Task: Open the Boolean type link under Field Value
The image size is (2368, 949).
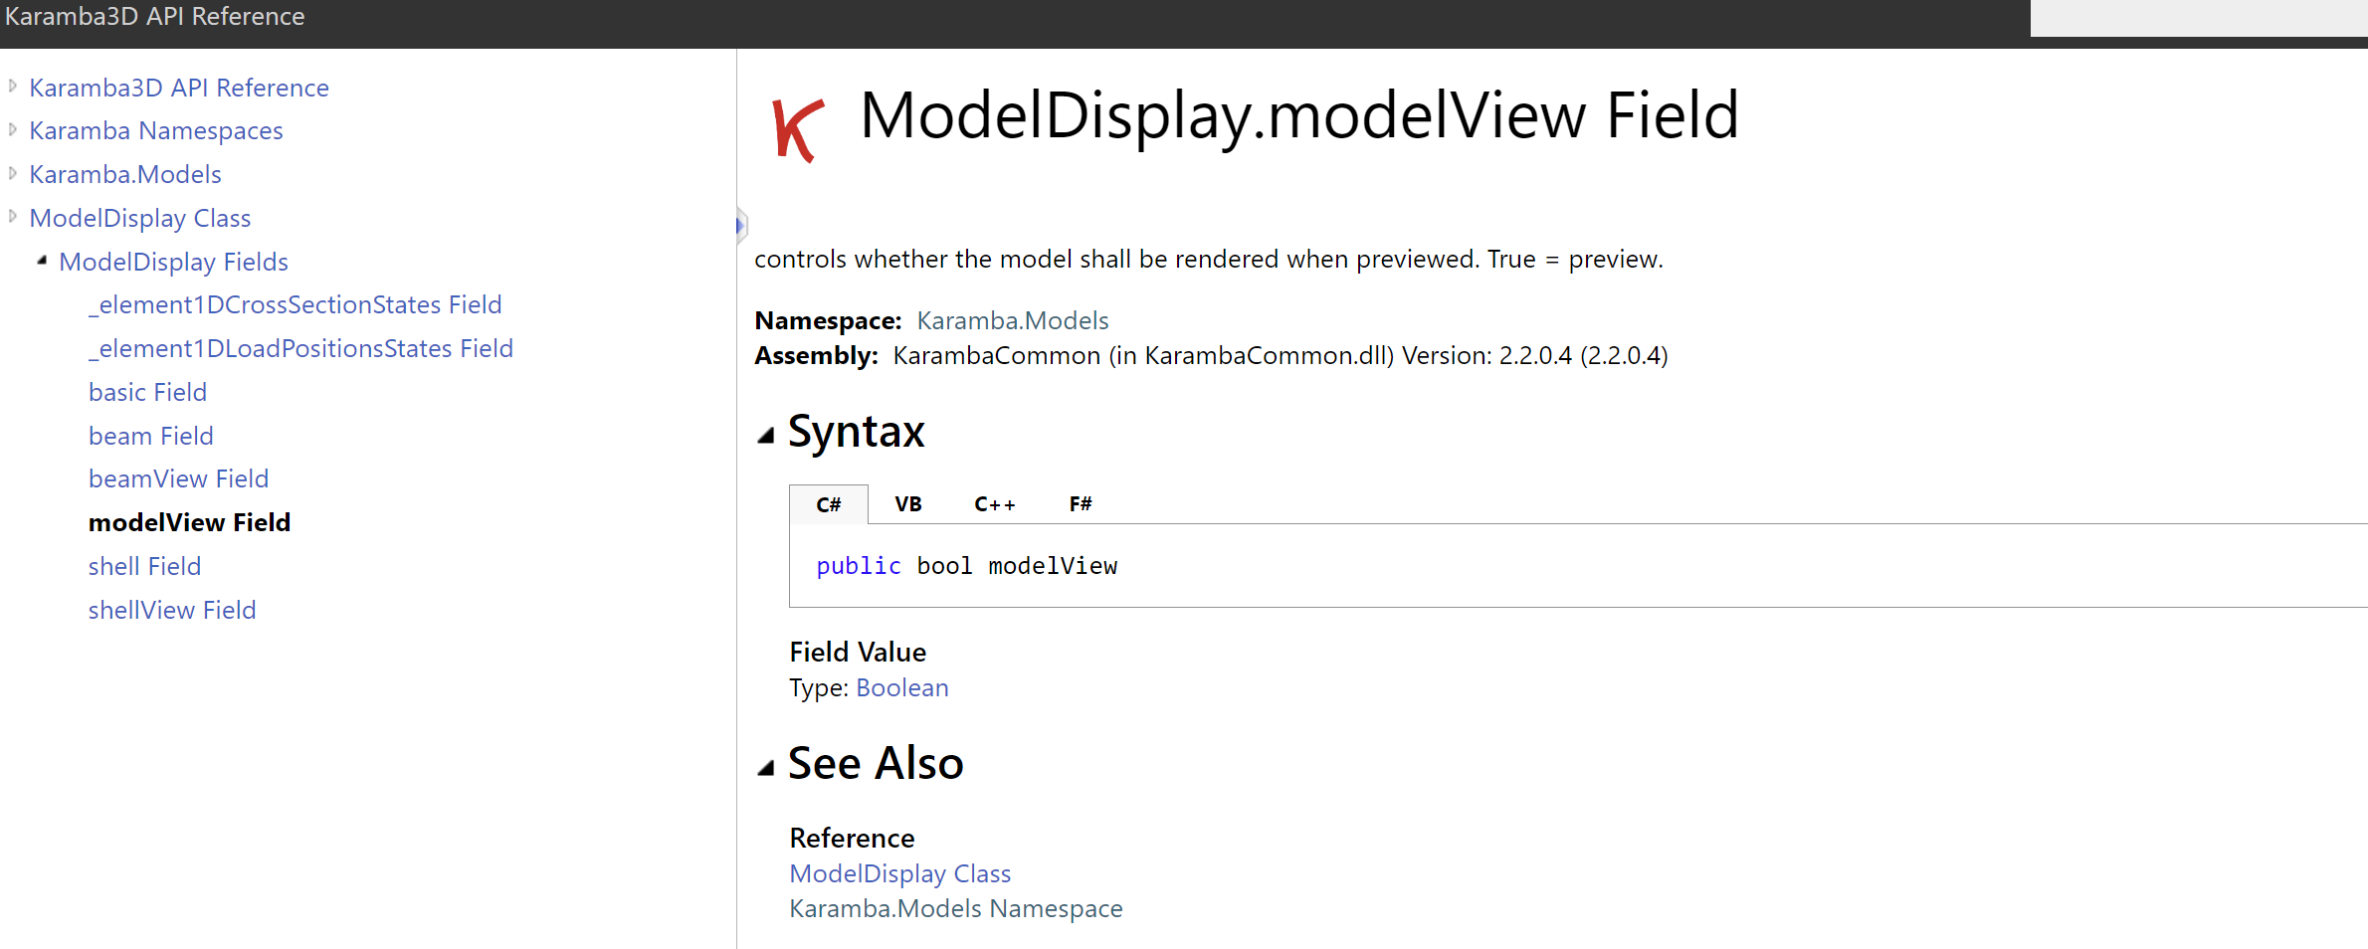Action: (x=901, y=687)
